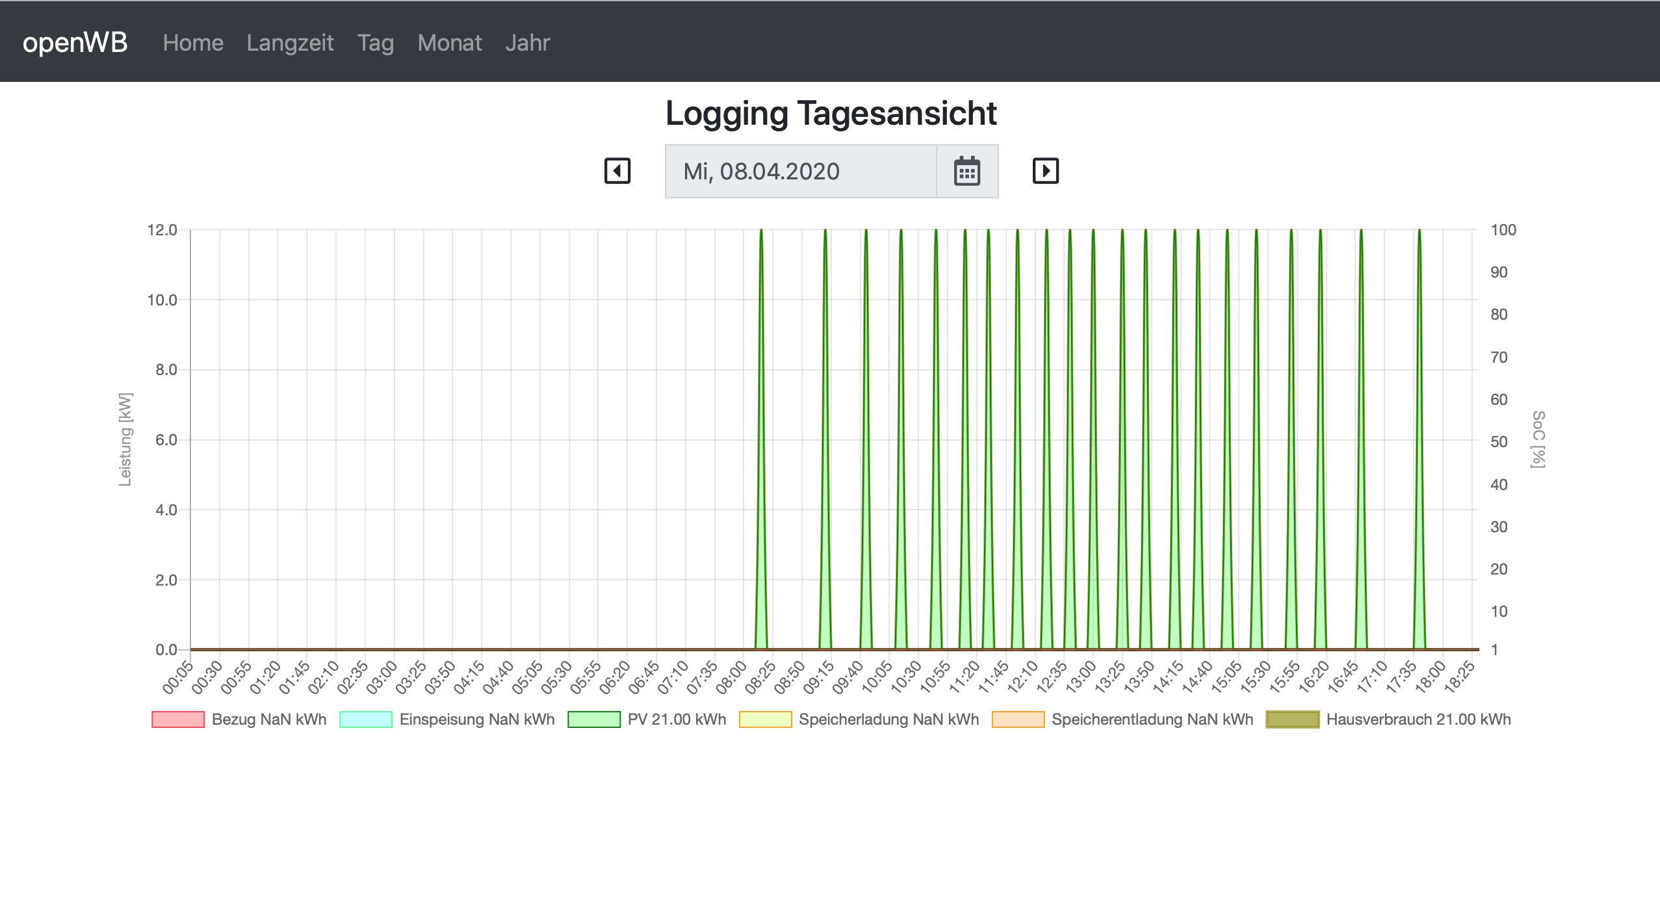Toggle PV dataset via green swatch

(593, 719)
